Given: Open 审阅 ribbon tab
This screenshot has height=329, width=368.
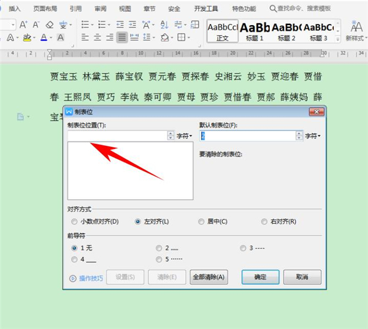Looking at the screenshot, I should [101, 9].
